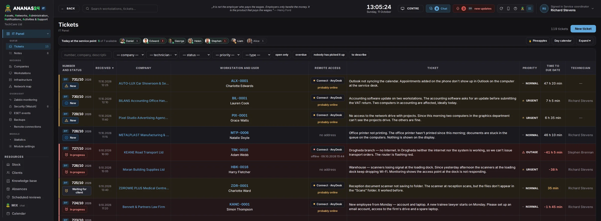This screenshot has height=221, width=601.
Task: Toggle the hamburger menu icon in the top toolbar
Action: point(529,9)
